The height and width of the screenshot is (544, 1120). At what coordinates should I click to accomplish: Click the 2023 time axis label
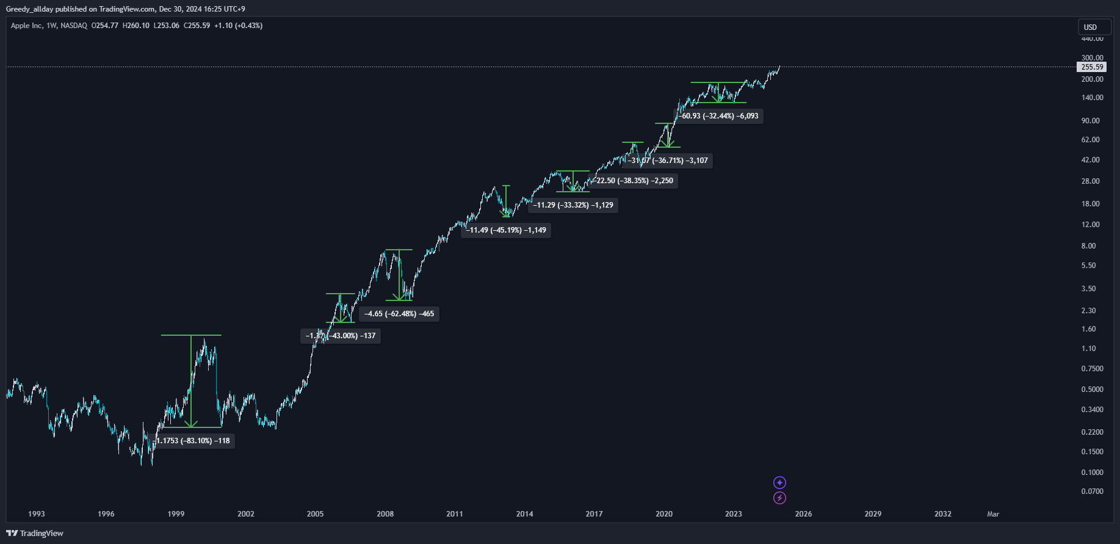734,514
